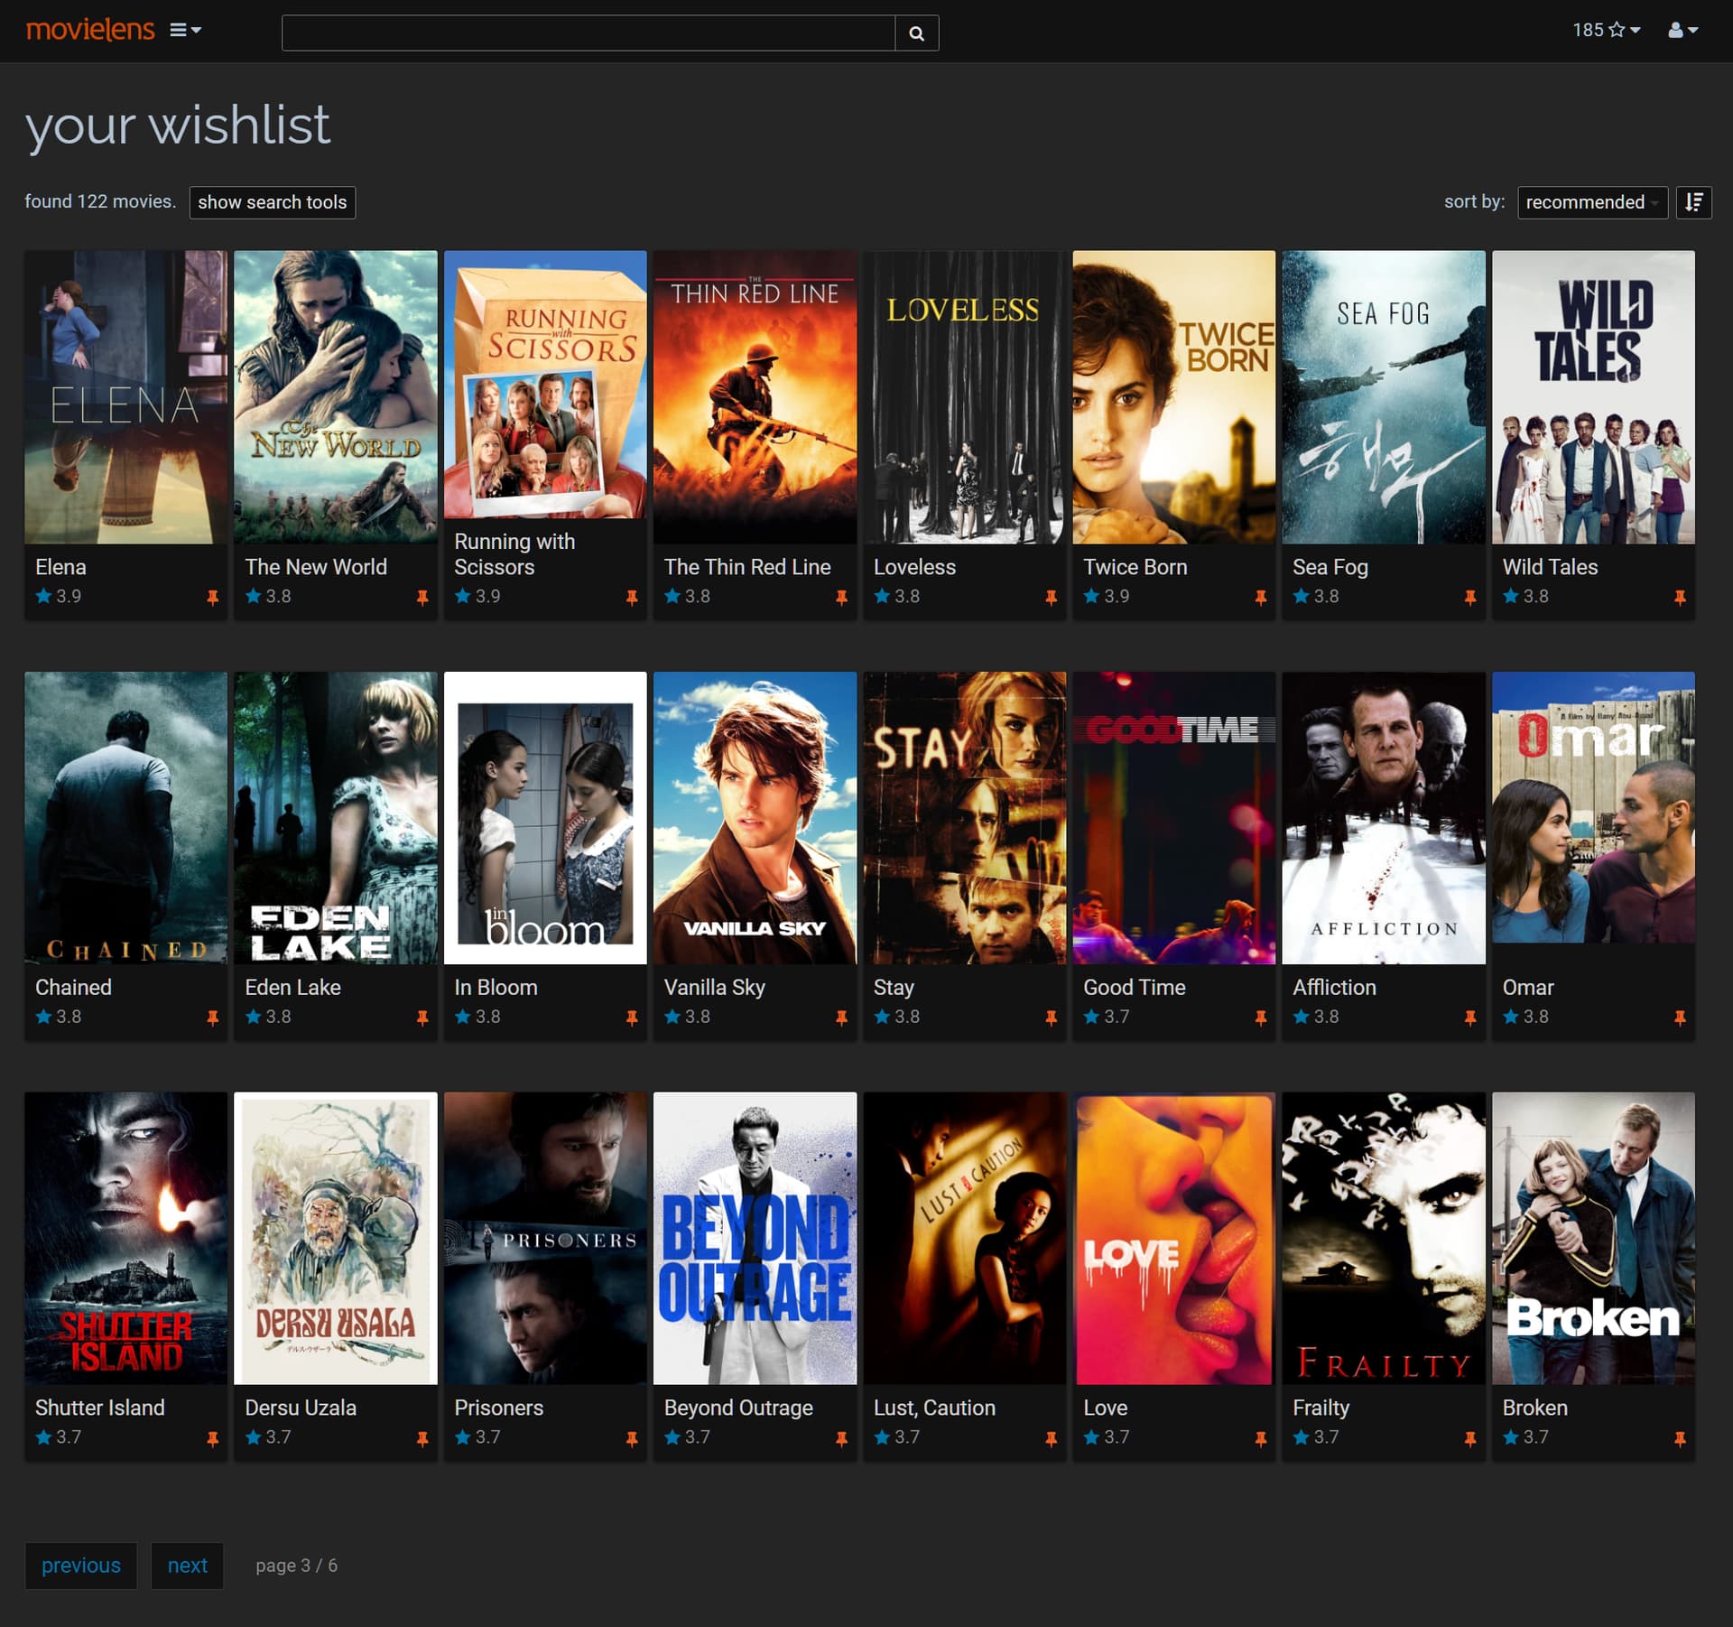Toggle wishlist pin on Wild Tales
1733x1627 pixels.
(x=1680, y=597)
